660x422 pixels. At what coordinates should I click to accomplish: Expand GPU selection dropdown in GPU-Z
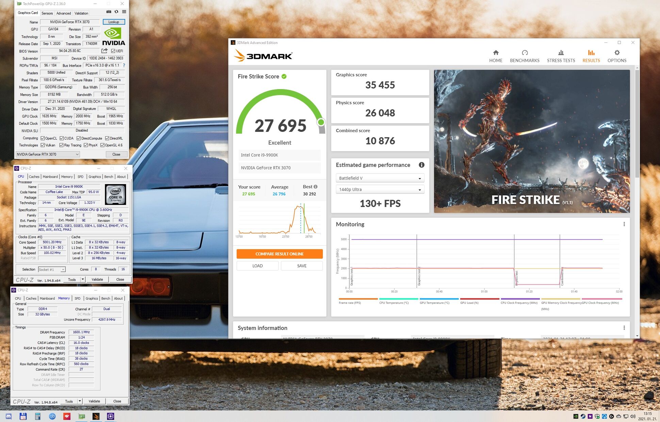point(48,154)
